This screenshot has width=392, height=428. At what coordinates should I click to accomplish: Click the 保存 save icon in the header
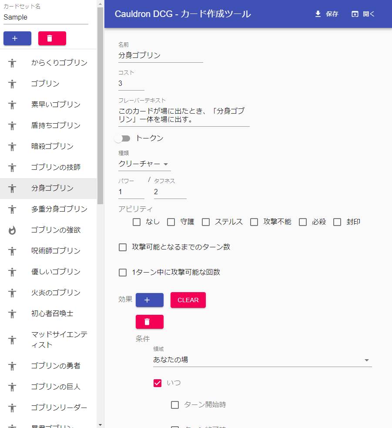click(317, 14)
